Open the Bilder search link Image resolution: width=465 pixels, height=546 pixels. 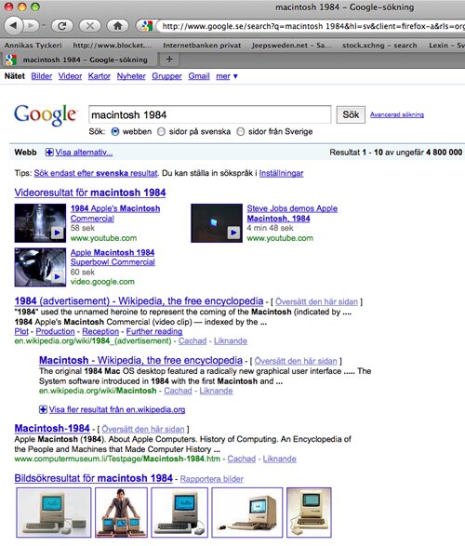tap(42, 76)
